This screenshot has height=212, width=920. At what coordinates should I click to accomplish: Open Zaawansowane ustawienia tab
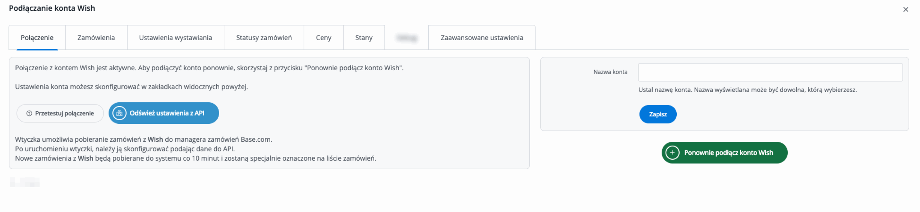pos(482,38)
